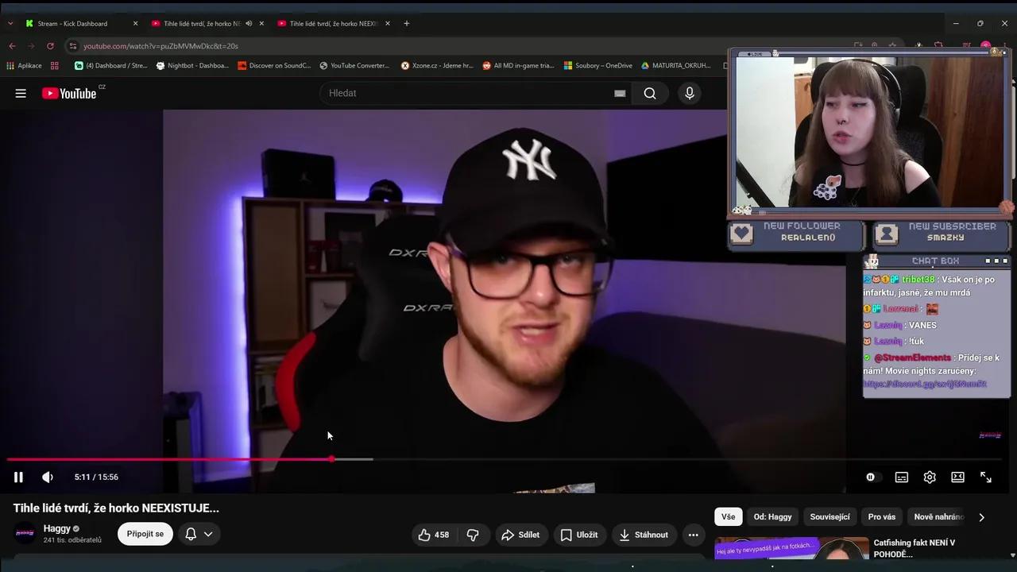Select the Pro vás chip
The image size is (1017, 572).
click(x=882, y=516)
